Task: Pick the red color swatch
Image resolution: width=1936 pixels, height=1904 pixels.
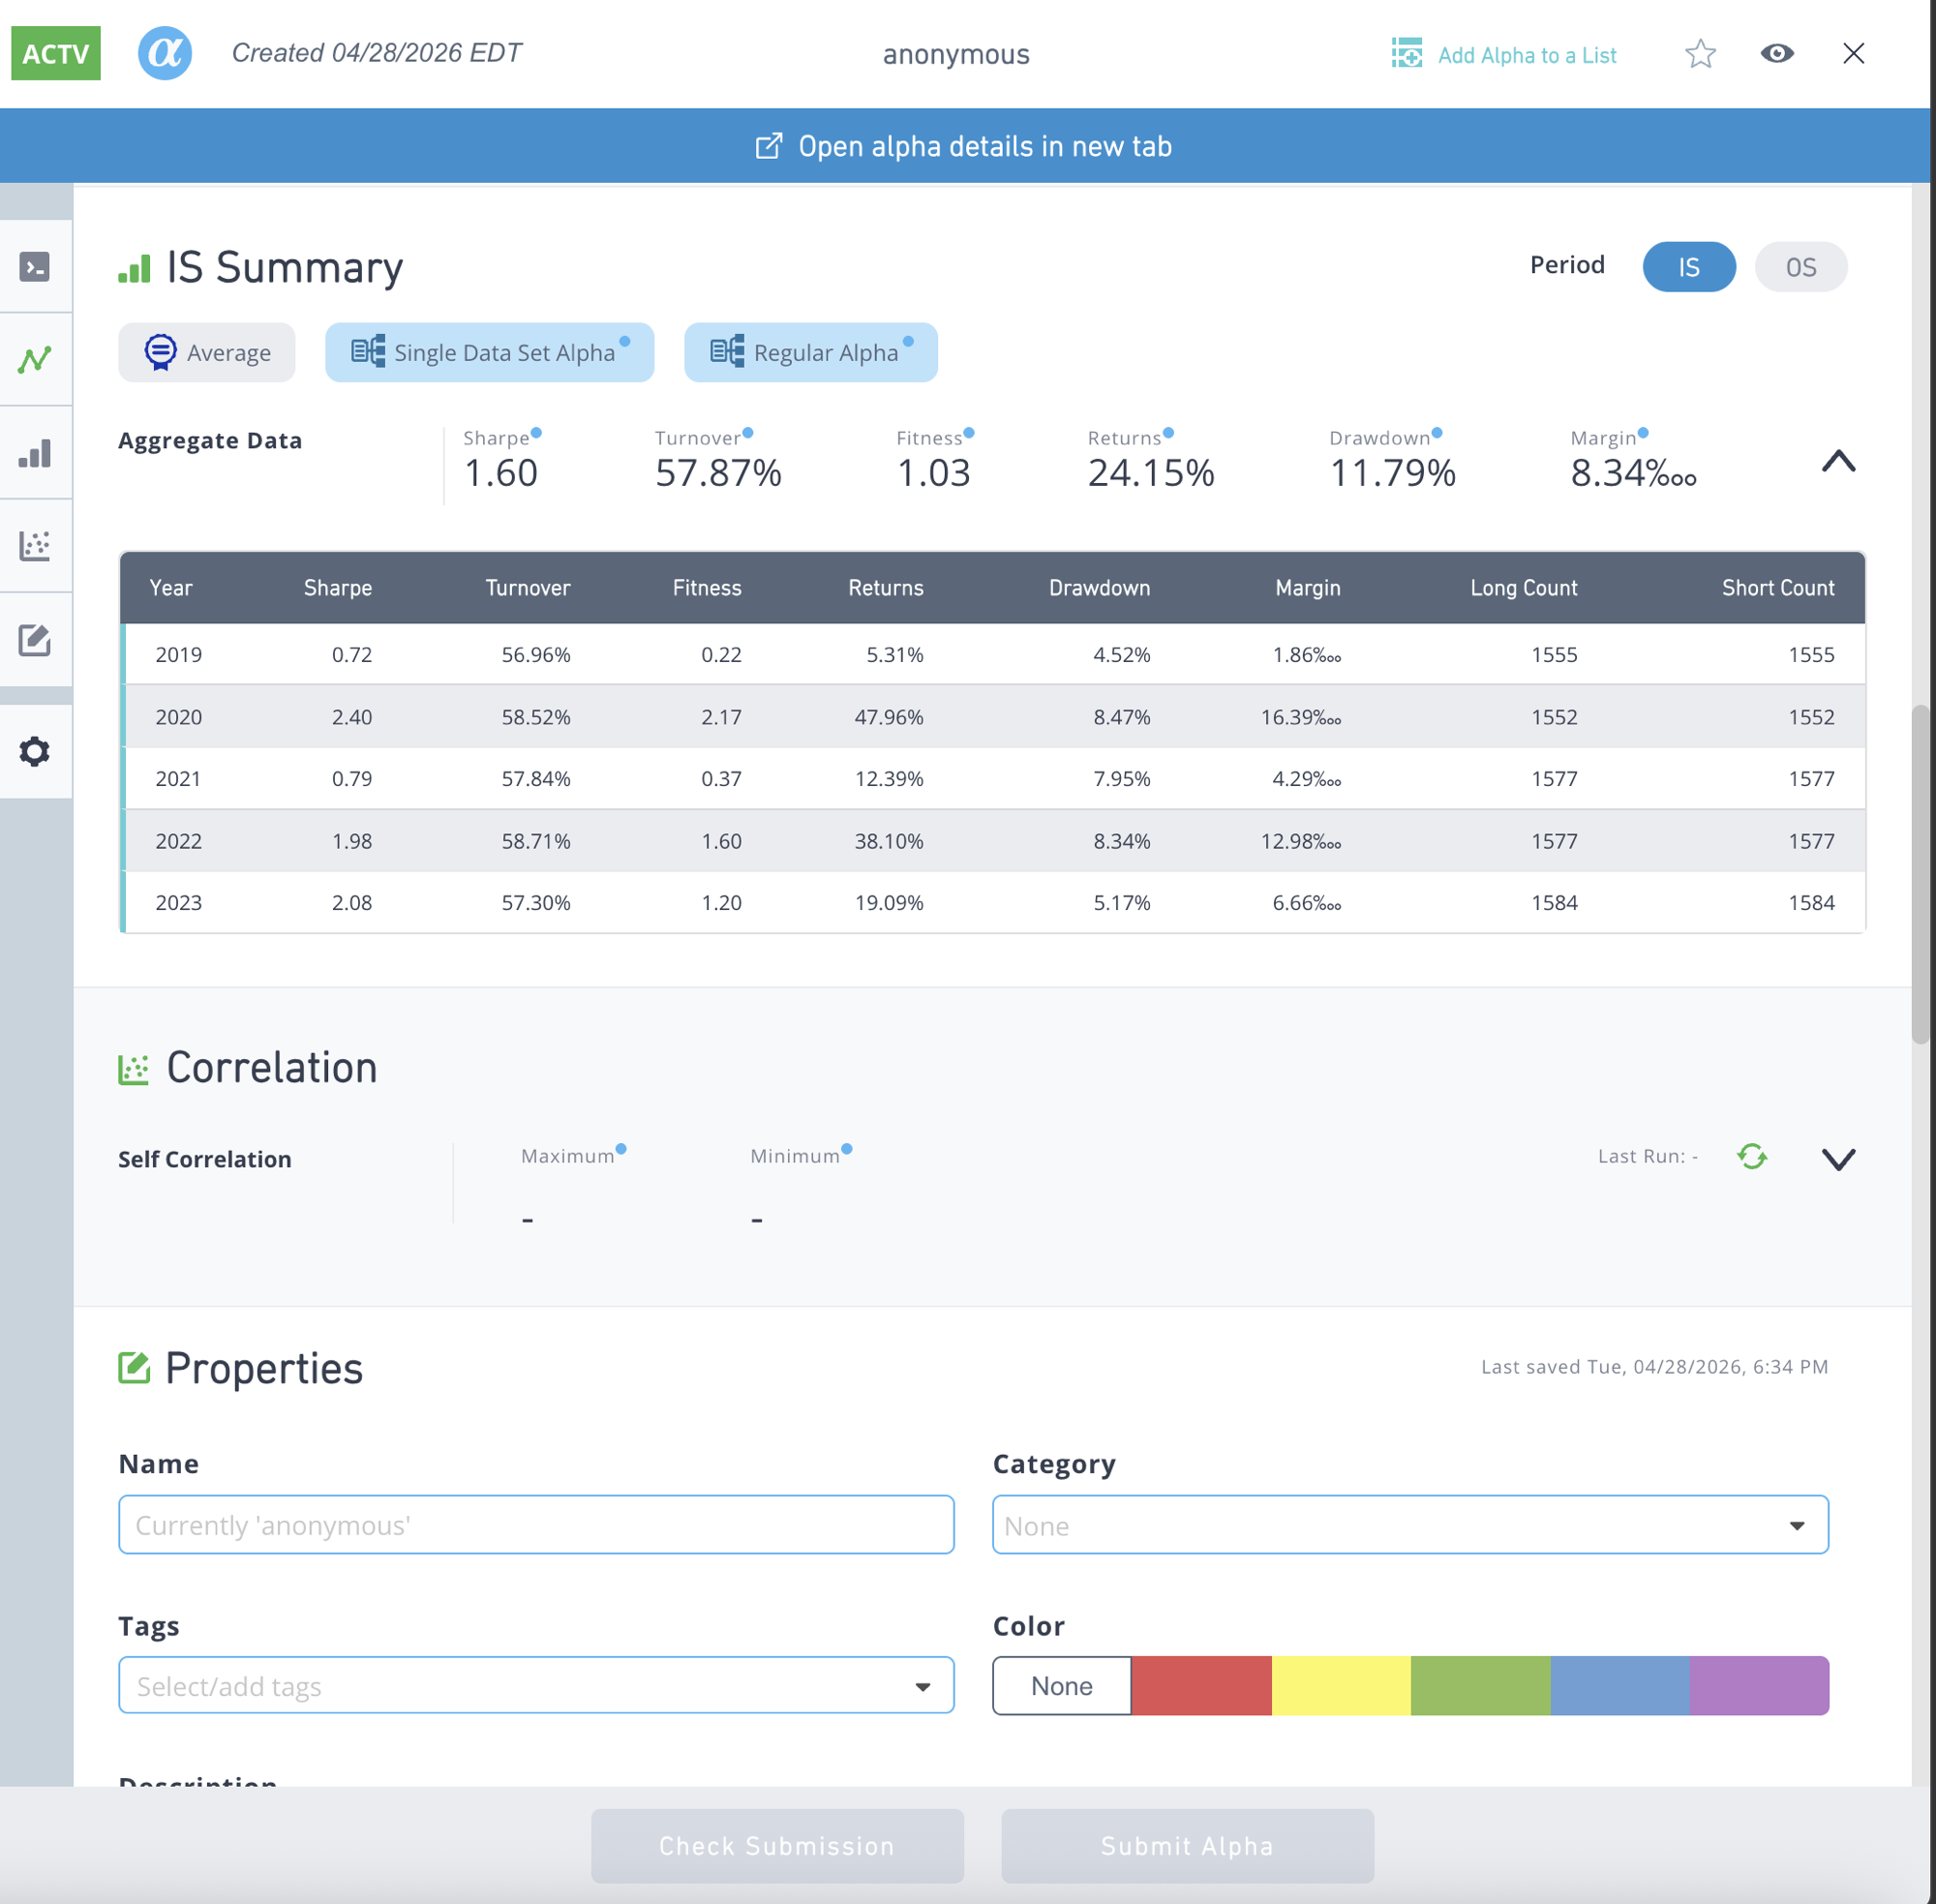Action: pos(1201,1686)
